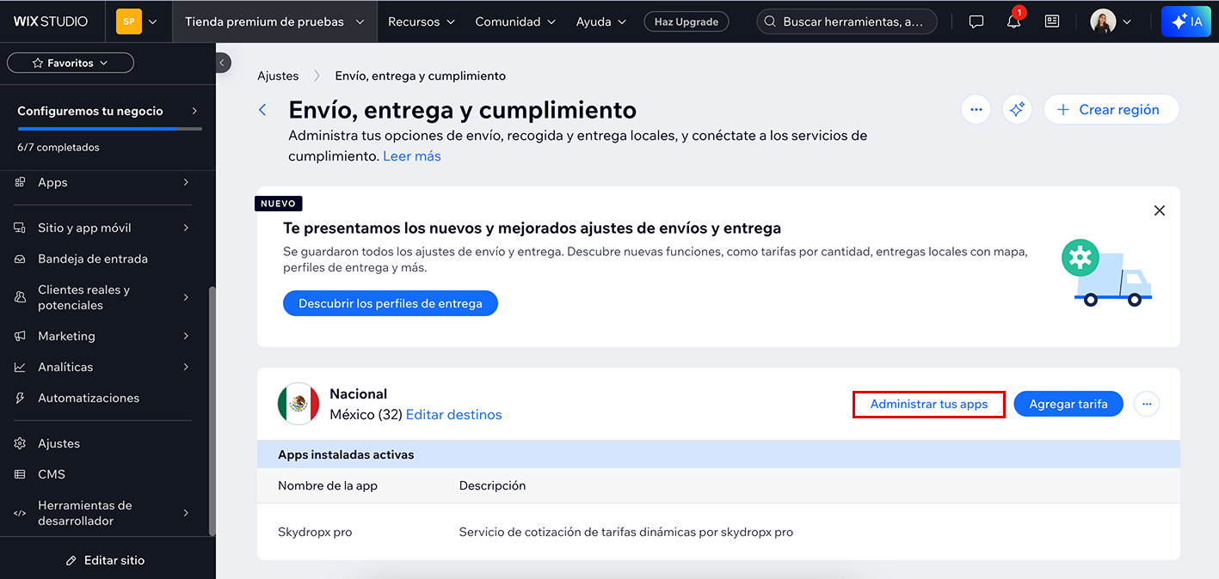This screenshot has width=1219, height=579.
Task: Click the Automatizaciones lightning icon
Action: (21, 398)
